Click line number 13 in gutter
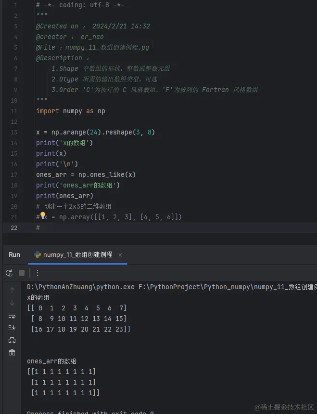 coord(14,132)
